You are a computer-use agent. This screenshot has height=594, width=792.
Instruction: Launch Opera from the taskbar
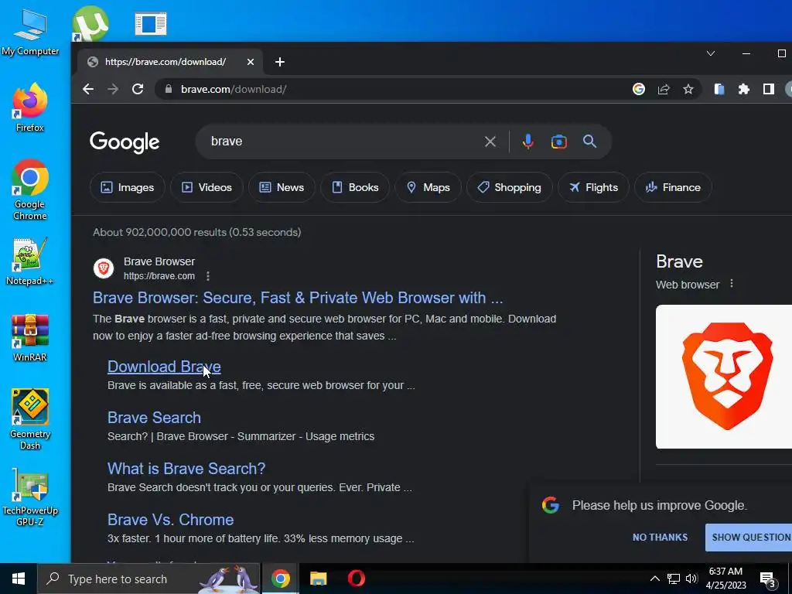pos(356,579)
